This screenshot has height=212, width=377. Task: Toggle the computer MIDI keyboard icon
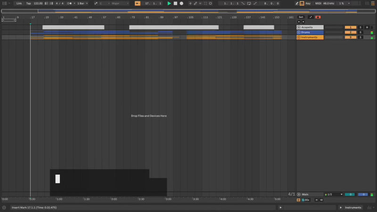(x=302, y=3)
